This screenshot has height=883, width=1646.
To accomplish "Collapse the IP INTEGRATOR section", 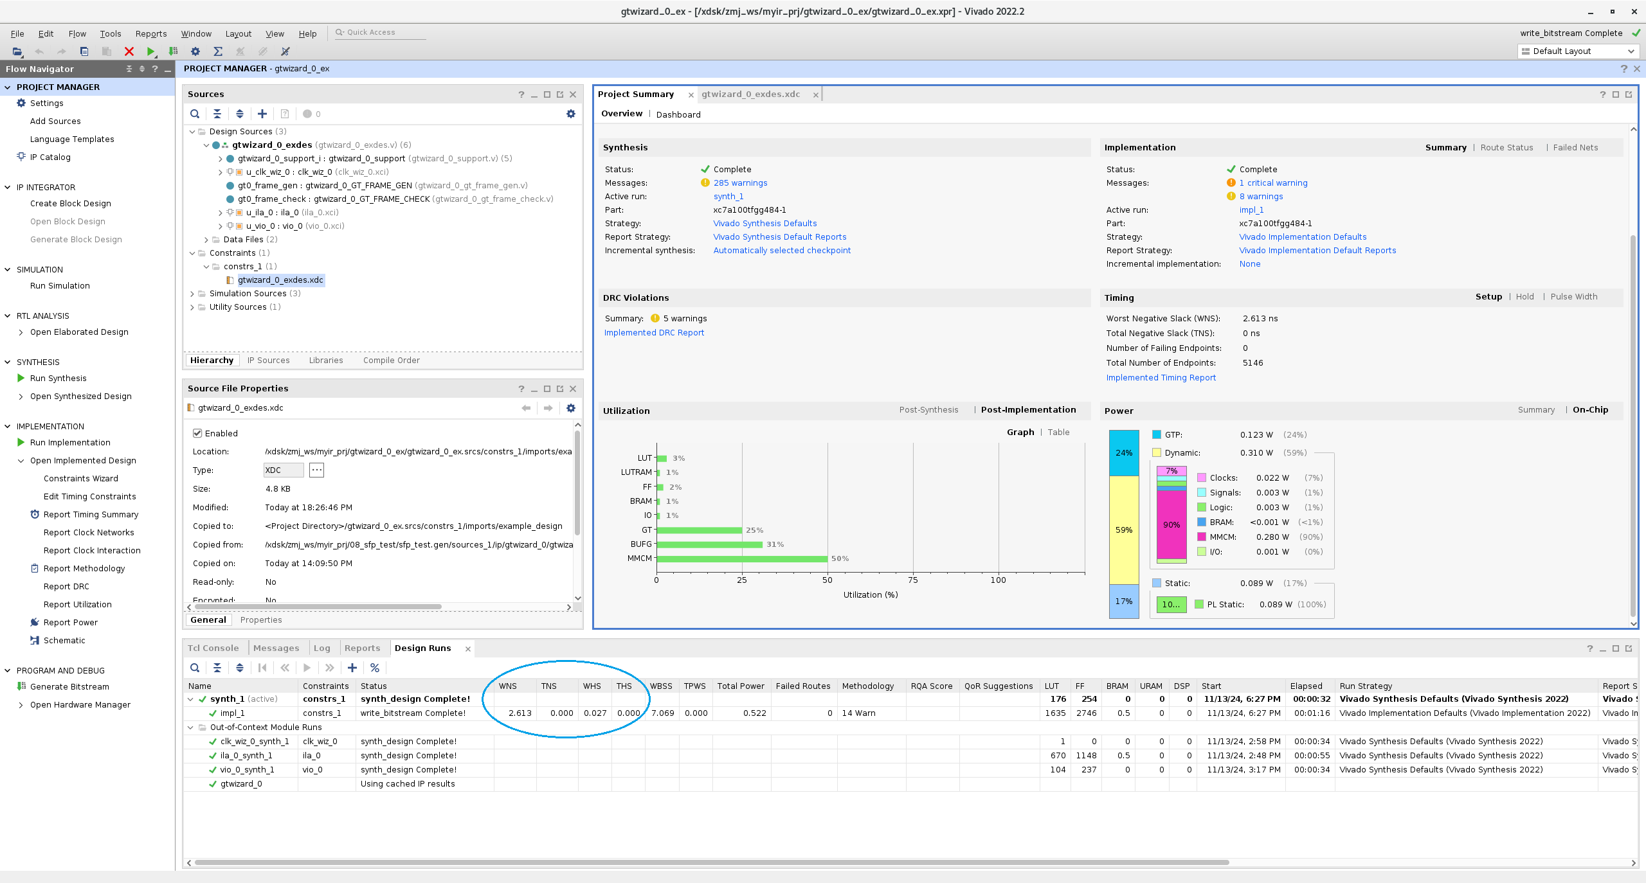I will [x=8, y=187].
